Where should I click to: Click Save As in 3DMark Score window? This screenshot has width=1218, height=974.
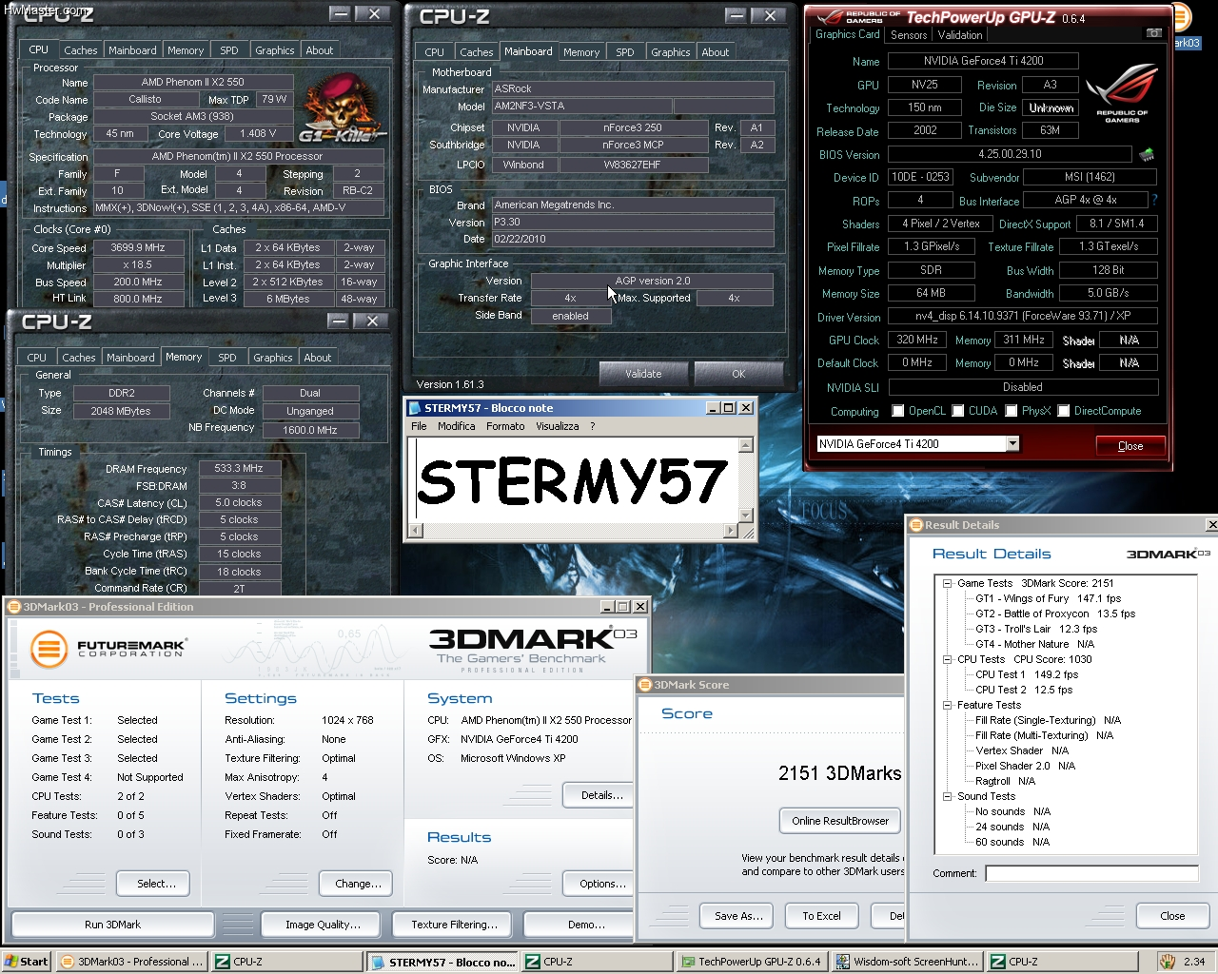pyautogui.click(x=738, y=916)
